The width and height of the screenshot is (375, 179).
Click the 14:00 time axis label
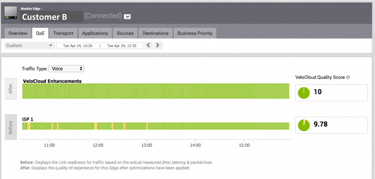coord(195,145)
